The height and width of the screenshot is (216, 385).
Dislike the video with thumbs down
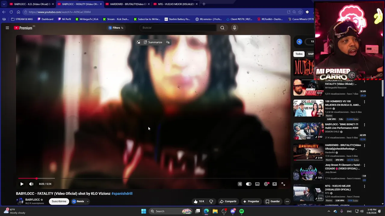point(211,201)
